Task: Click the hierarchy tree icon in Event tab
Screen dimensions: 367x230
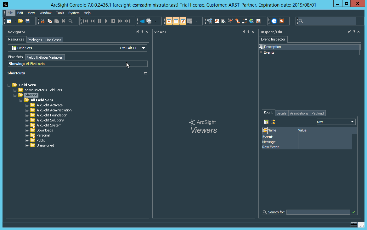Action: click(273, 122)
